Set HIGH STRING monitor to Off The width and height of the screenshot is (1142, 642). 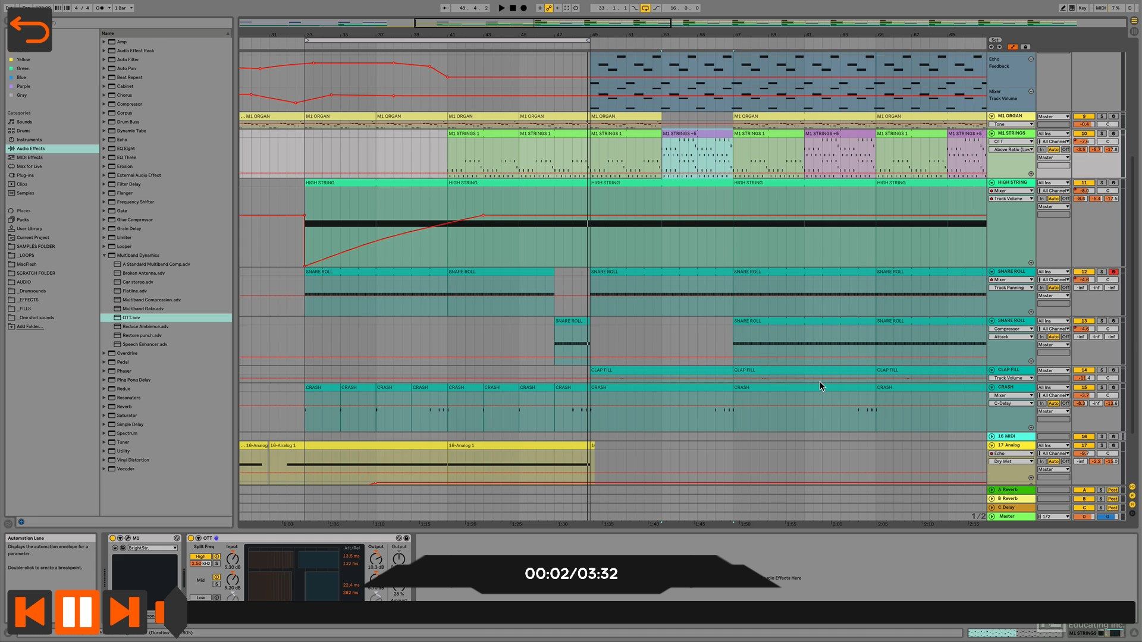point(1065,199)
